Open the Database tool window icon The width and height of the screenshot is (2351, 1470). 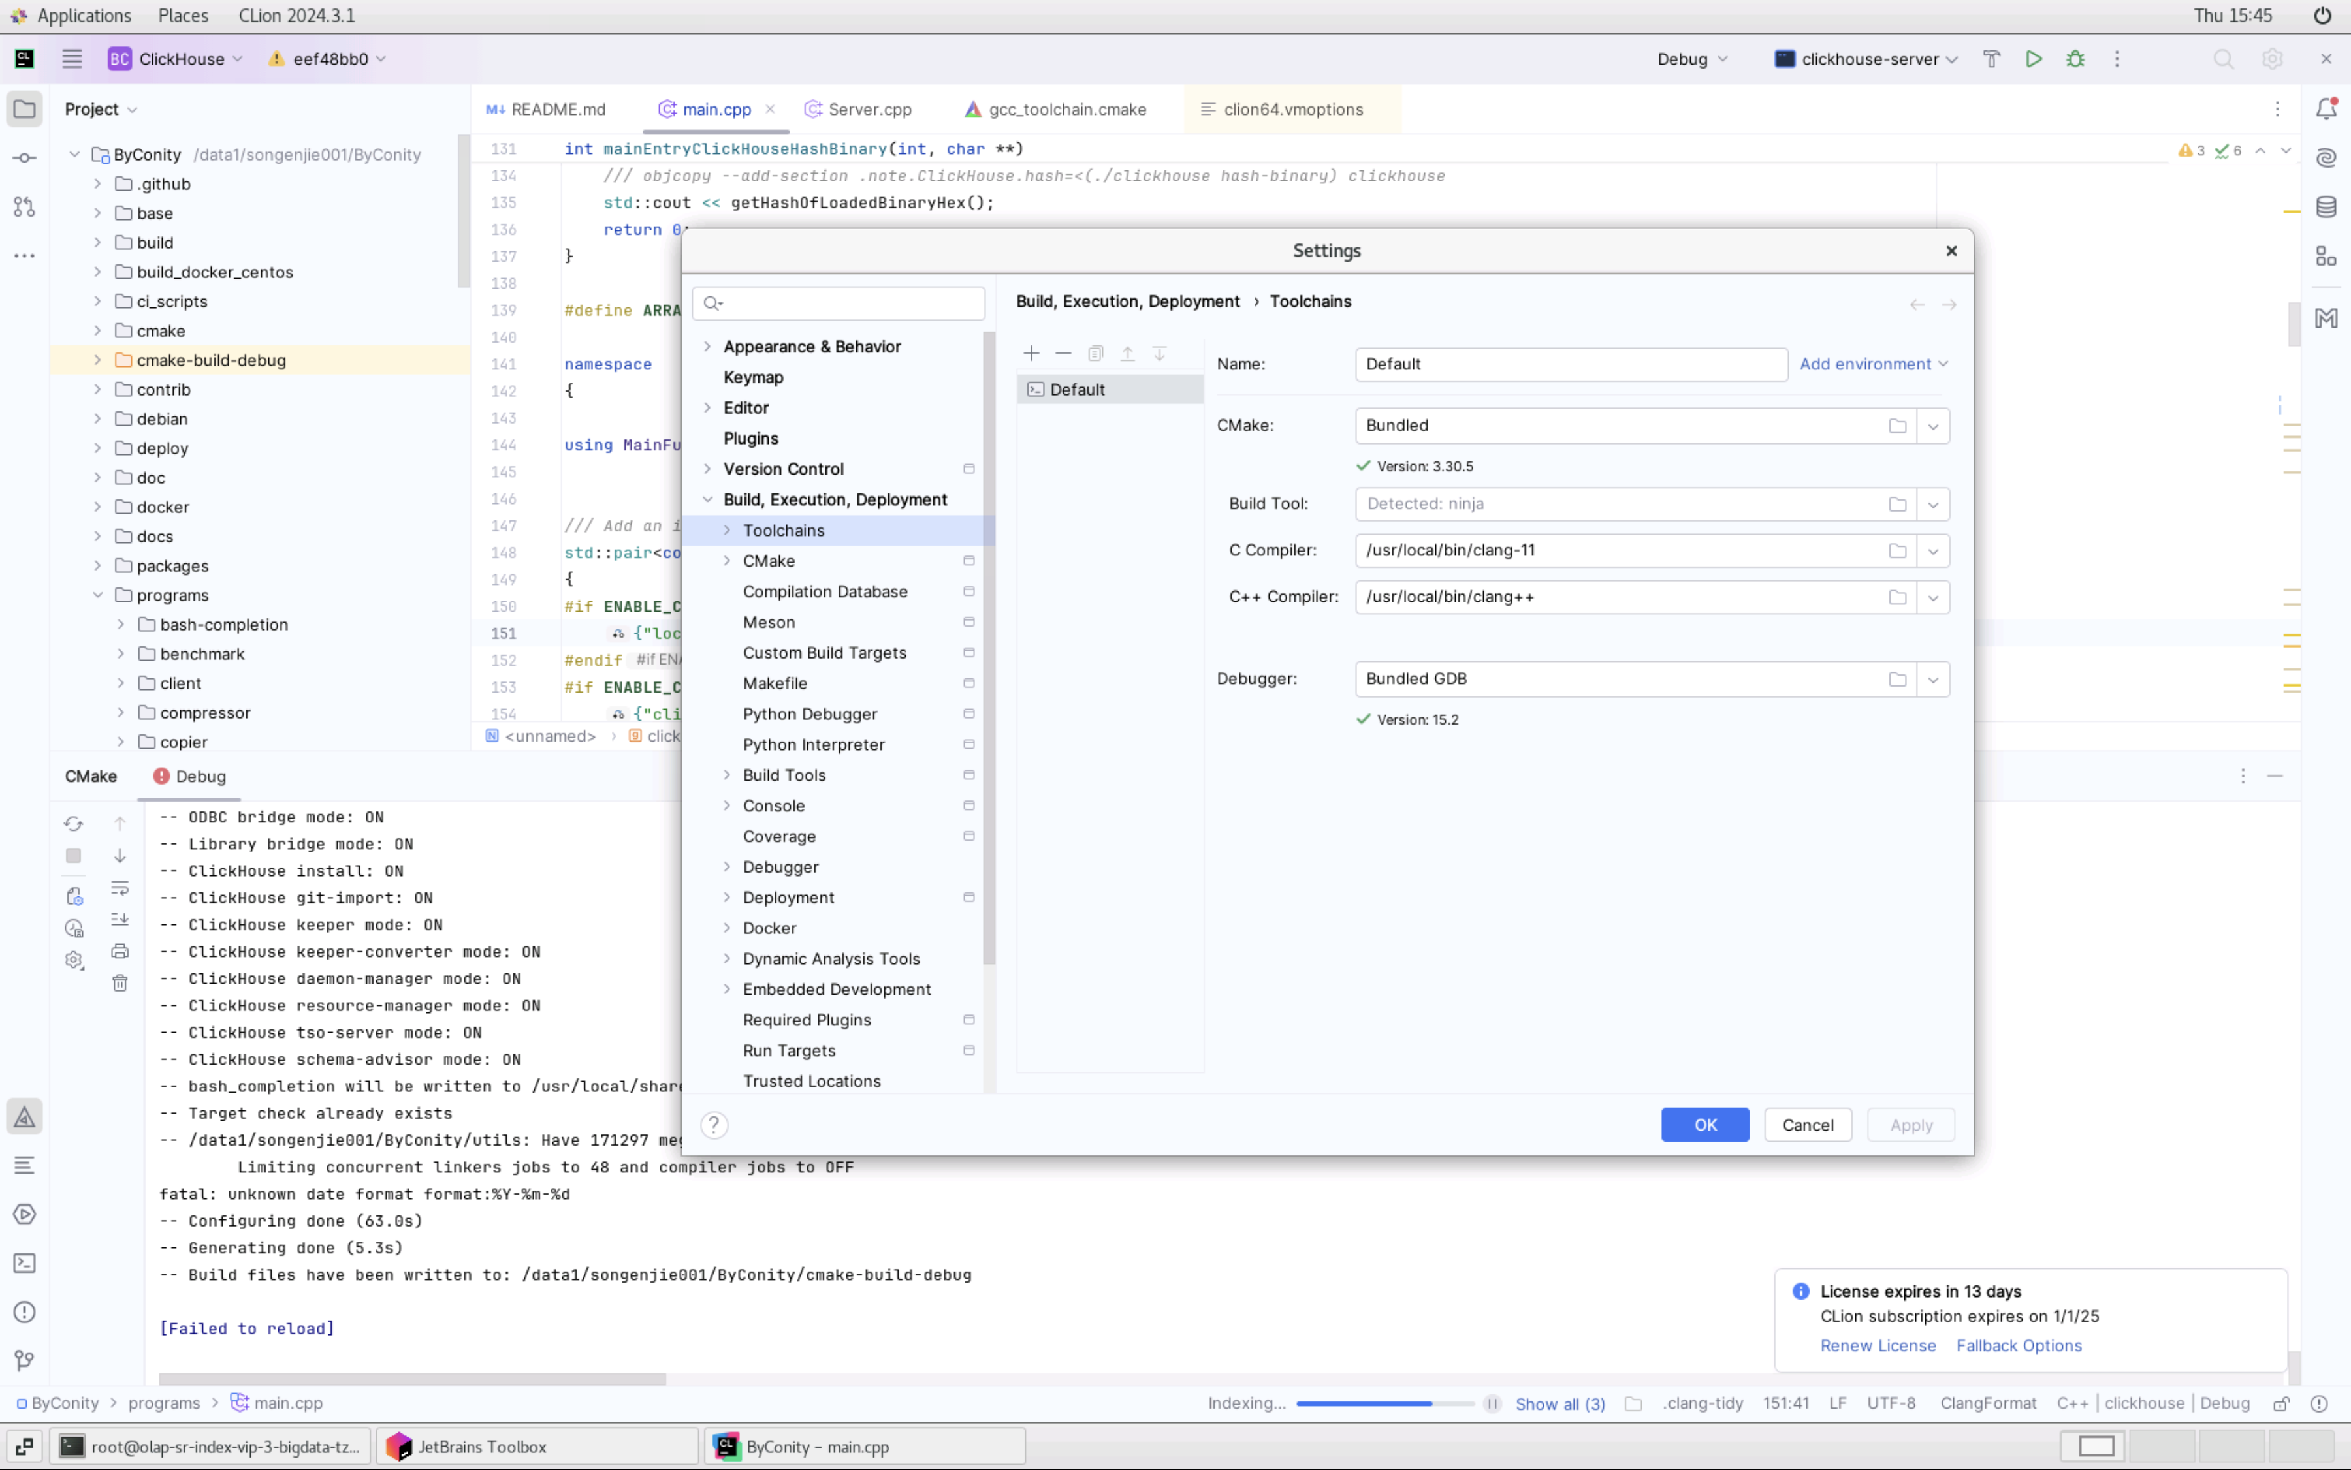[x=2326, y=207]
